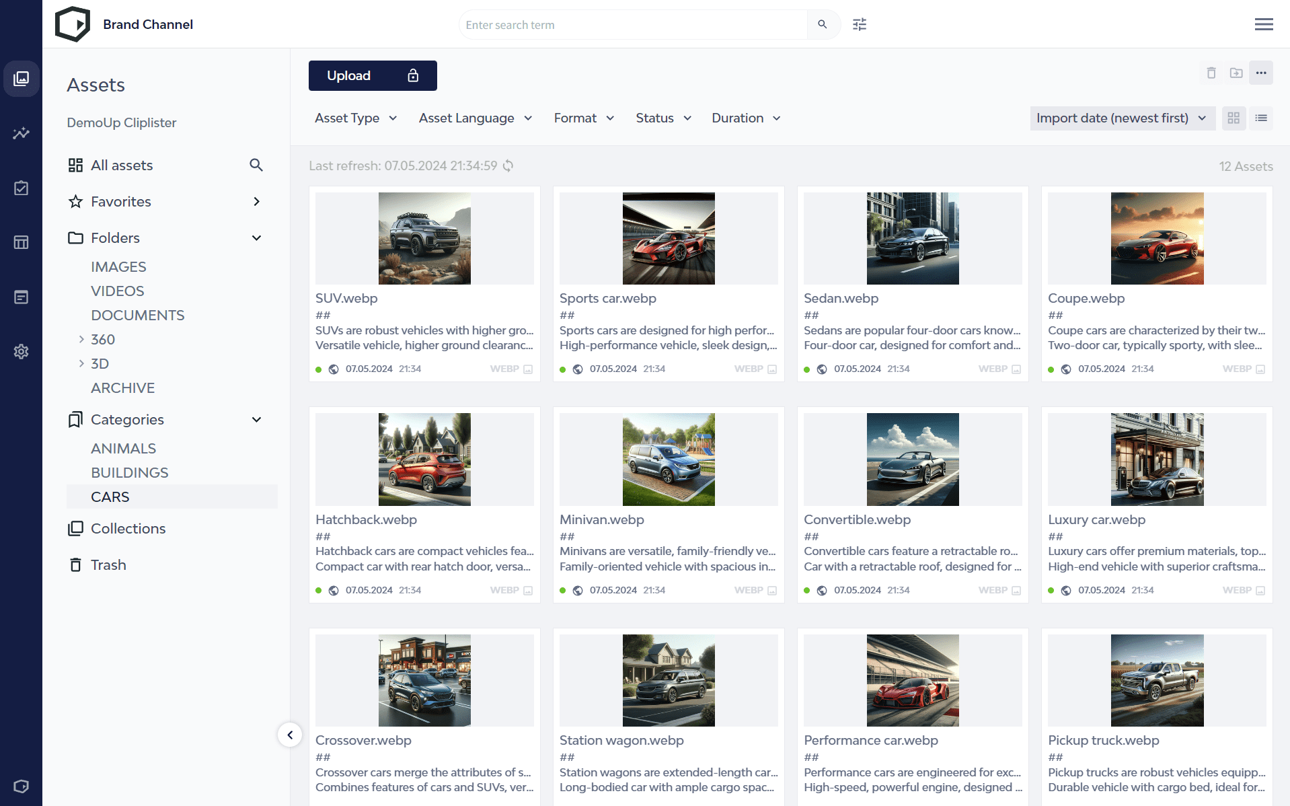Click the move-to-folder icon in toolbar
This screenshot has height=806, width=1290.
pos(1236,73)
